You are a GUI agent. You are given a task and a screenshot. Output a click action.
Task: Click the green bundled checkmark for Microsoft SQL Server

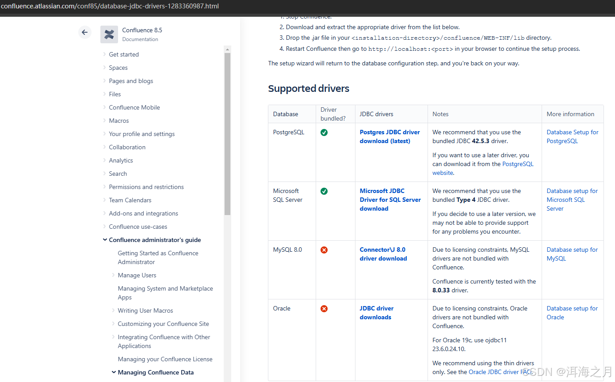tap(324, 191)
